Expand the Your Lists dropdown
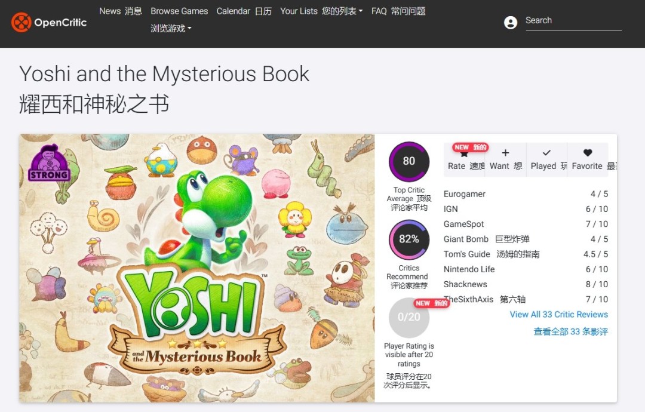 point(321,11)
